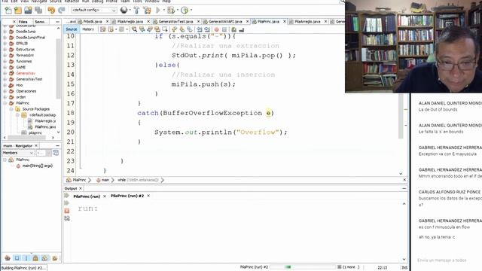Select the PilaPrinc (run) output tab
This screenshot has height=271, width=482.
(87, 196)
